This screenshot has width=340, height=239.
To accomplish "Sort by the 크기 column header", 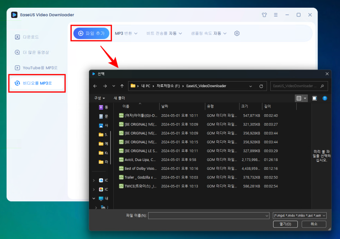I will [x=251, y=106].
